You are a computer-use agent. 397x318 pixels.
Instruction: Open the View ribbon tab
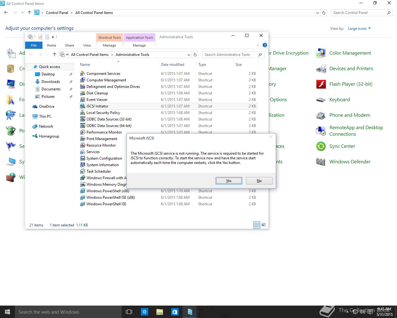(87, 45)
